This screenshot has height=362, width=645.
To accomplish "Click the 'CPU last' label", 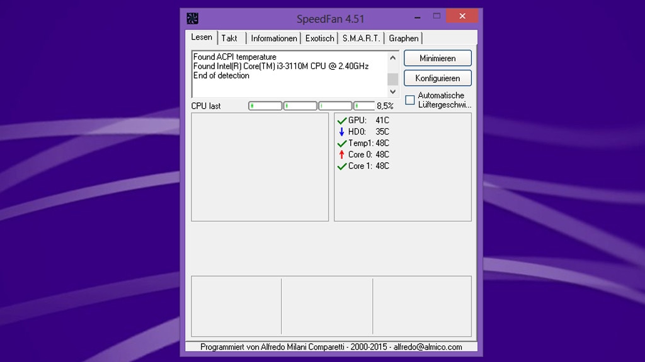I will [x=206, y=106].
